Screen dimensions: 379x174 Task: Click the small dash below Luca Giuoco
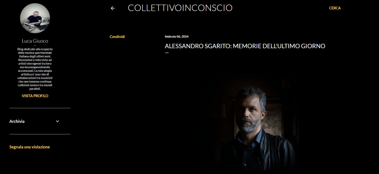[x=35, y=46]
